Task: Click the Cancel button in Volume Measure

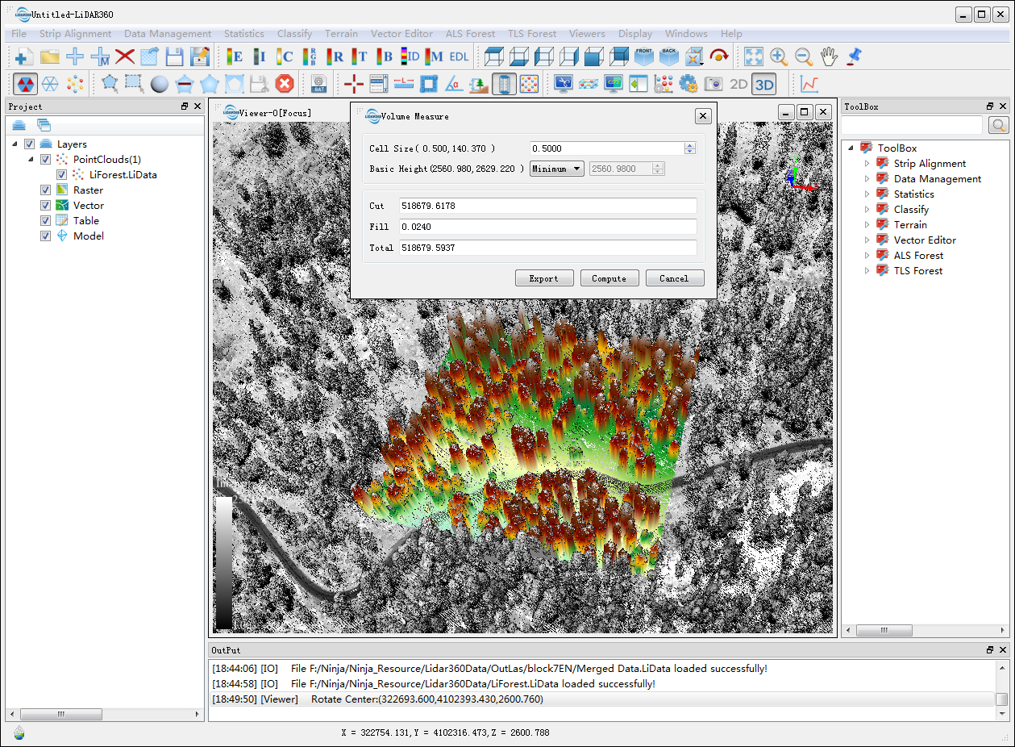Action: tap(675, 278)
